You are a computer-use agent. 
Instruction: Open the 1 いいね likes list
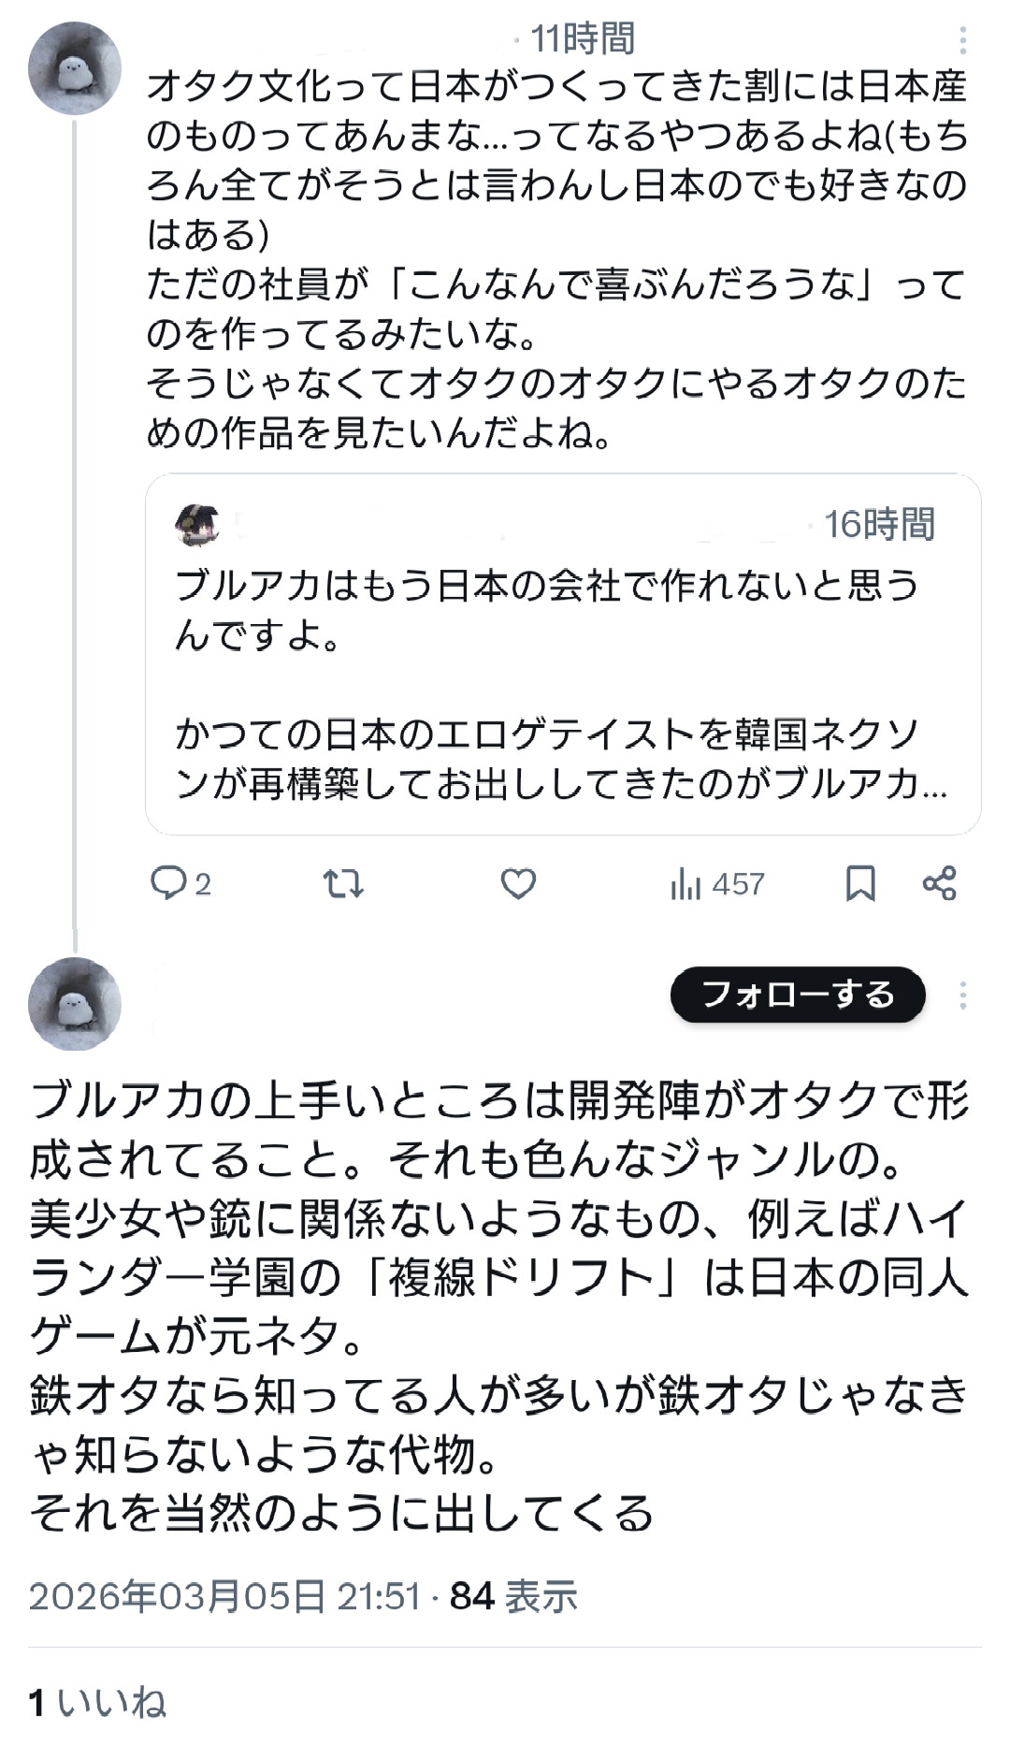[97, 1703]
